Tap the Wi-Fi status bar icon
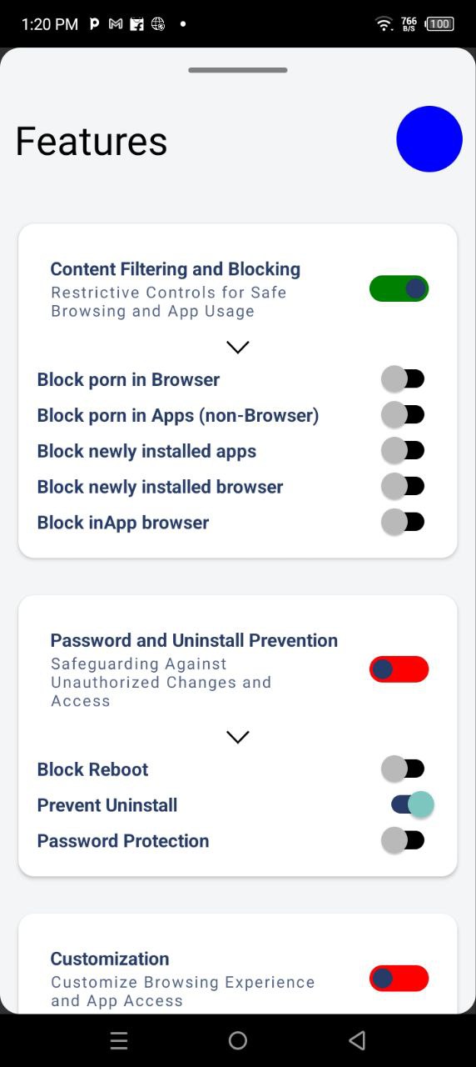Screen dimensions: 476x1067 [384, 24]
